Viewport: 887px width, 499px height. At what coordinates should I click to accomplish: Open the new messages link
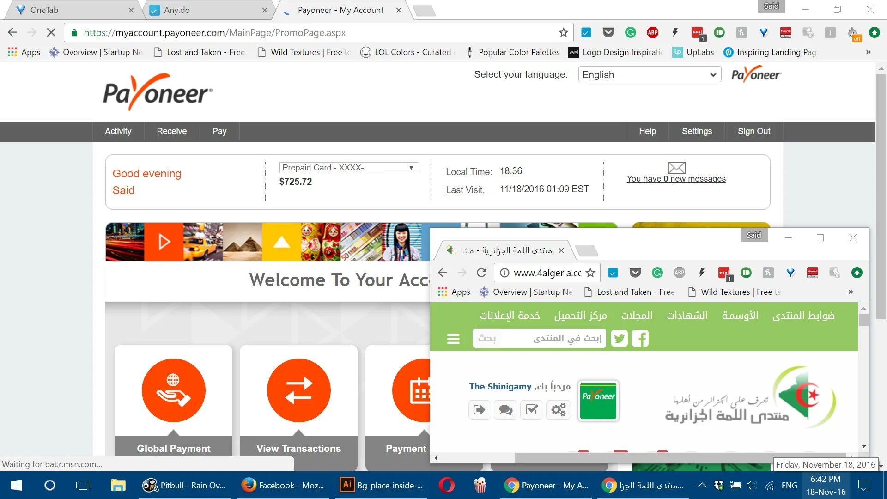(x=676, y=179)
